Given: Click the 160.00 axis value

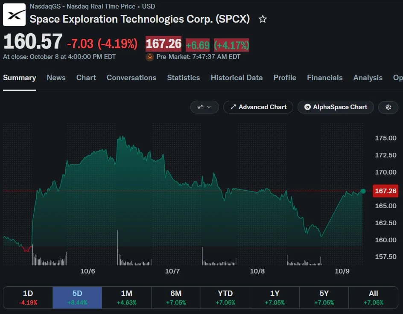Looking at the screenshot, I should coord(385,240).
